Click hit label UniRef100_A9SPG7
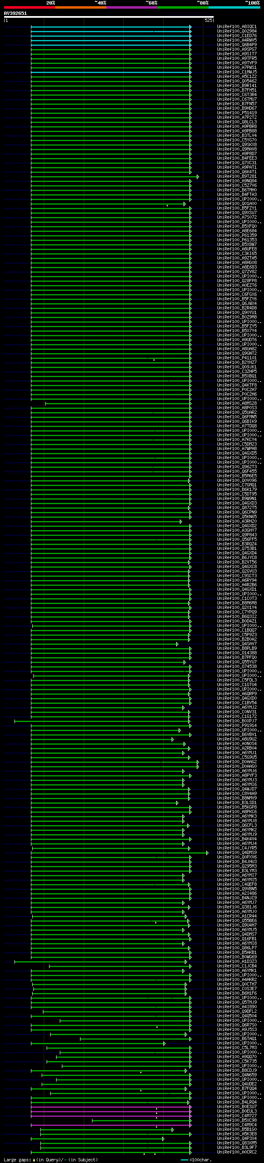The image size is (264, 1163). [237, 49]
